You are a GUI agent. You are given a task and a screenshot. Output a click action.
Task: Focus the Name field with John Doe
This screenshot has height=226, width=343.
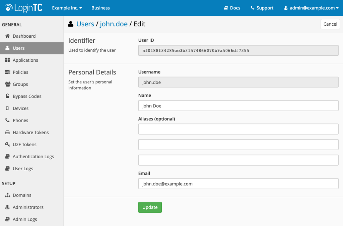(x=238, y=106)
